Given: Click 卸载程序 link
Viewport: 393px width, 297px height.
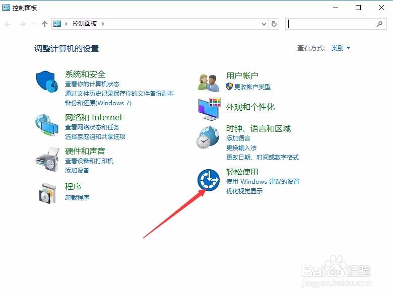Looking at the screenshot, I should coord(77,198).
